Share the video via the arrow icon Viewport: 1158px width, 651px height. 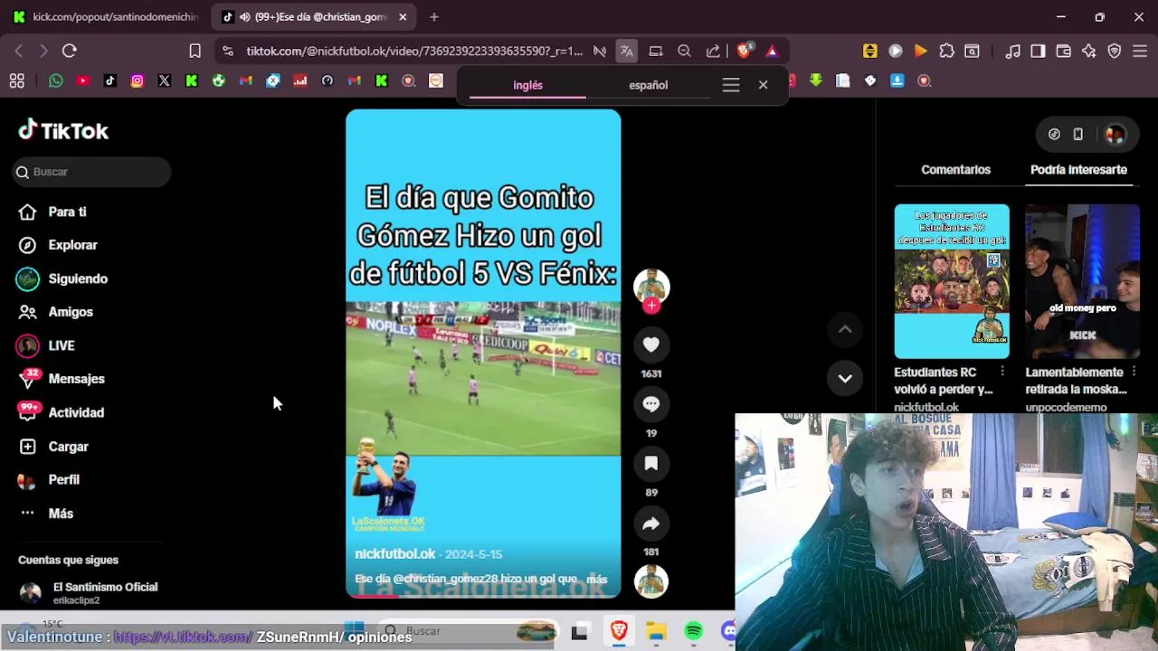(651, 524)
